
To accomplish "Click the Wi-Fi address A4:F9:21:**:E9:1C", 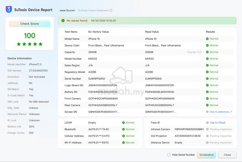I will (98, 143).
